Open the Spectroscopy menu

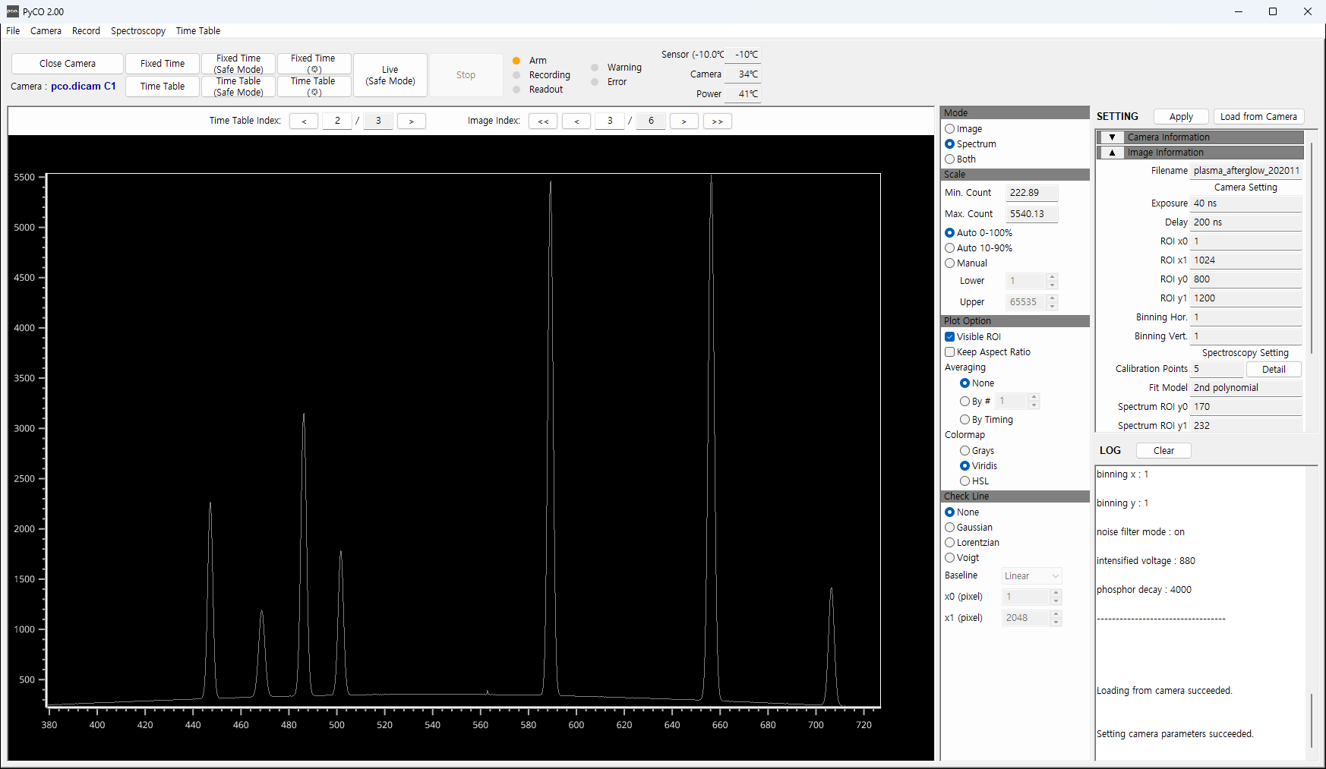(x=138, y=31)
